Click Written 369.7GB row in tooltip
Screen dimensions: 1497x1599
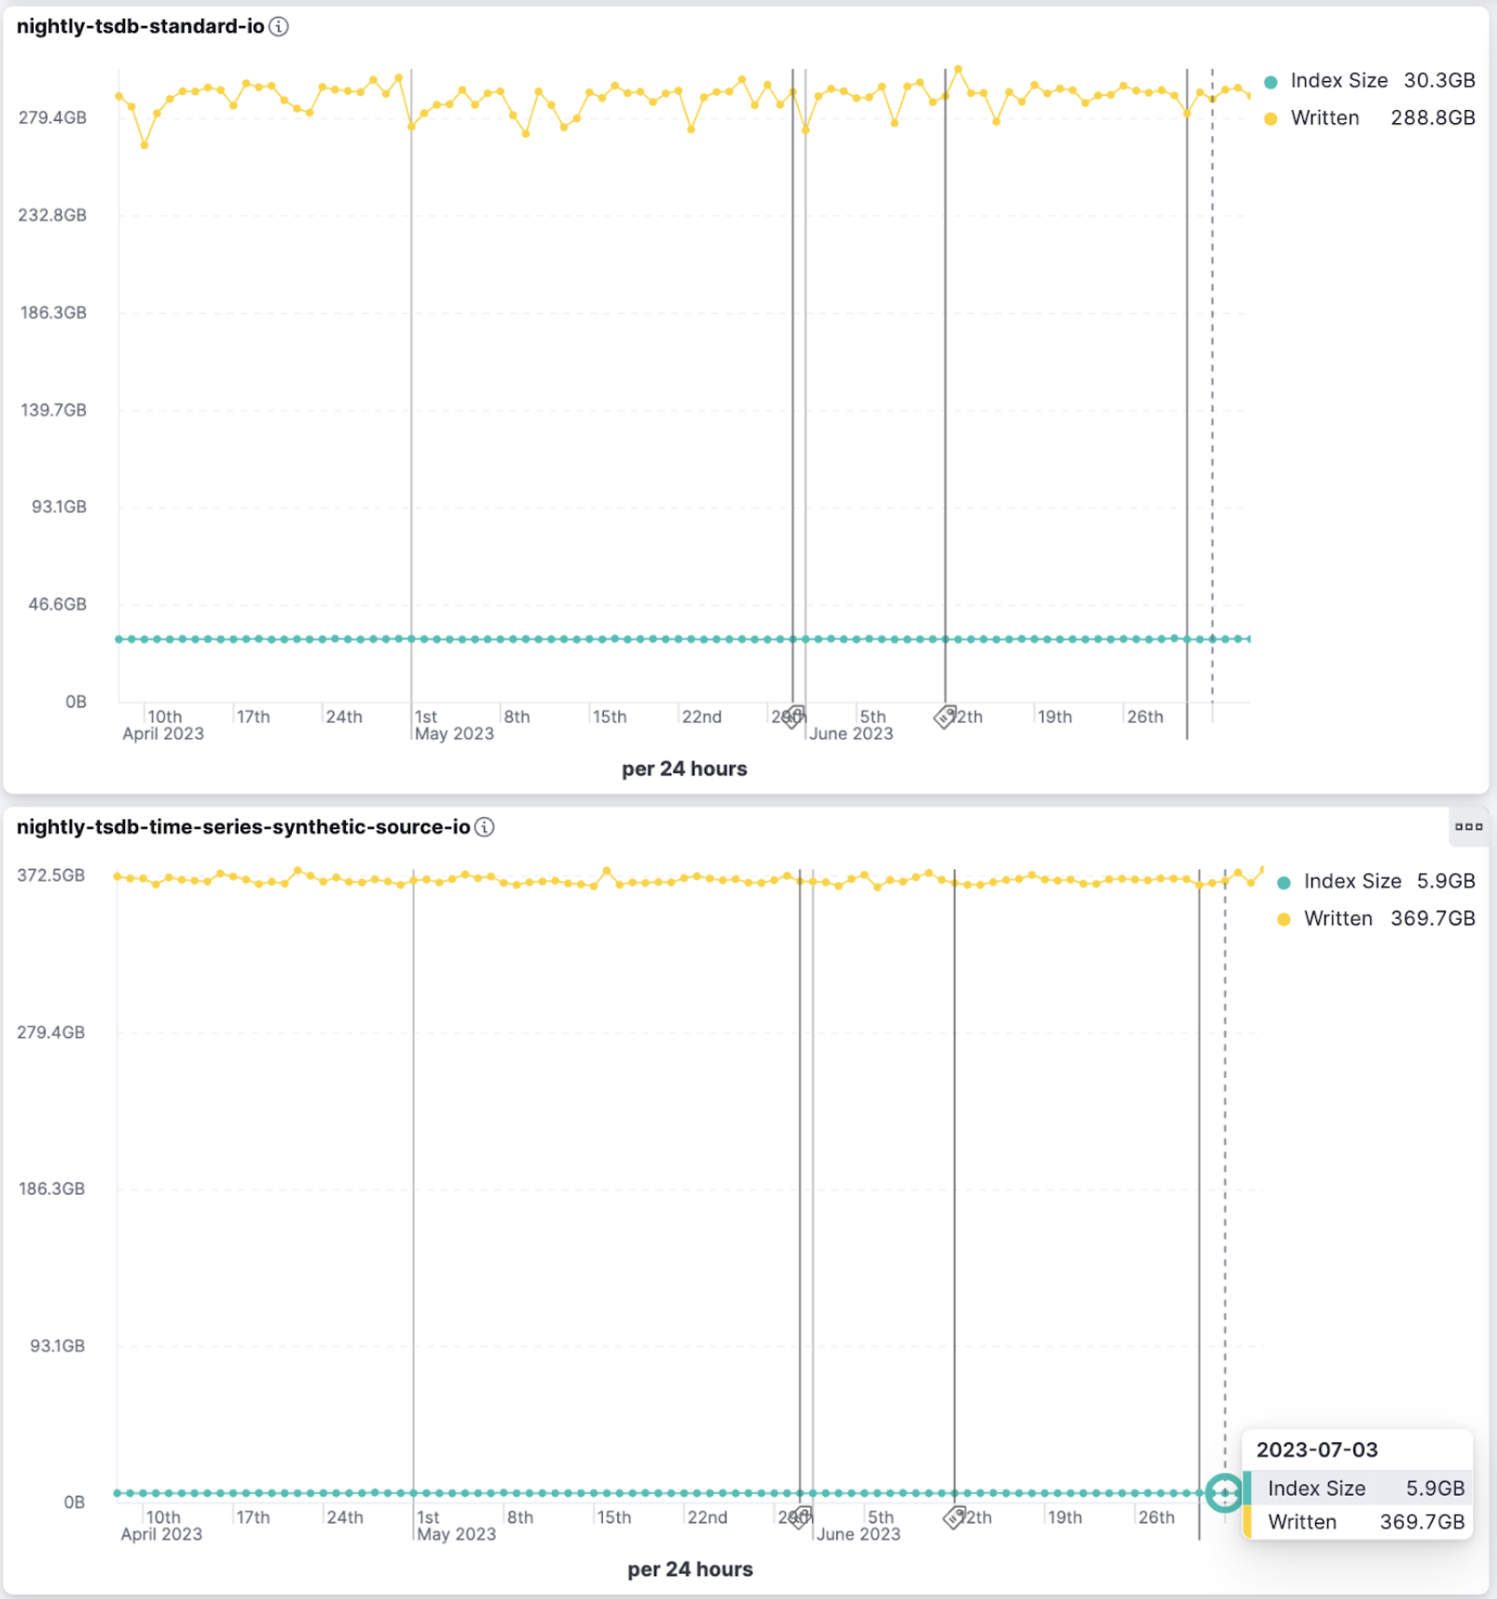[x=1358, y=1522]
